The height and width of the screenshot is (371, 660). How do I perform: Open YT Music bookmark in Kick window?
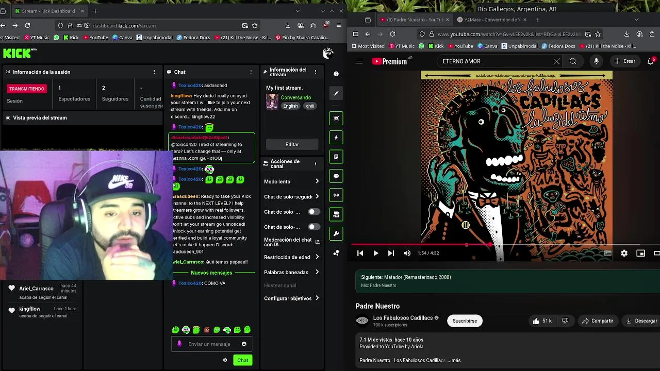pyautogui.click(x=37, y=38)
